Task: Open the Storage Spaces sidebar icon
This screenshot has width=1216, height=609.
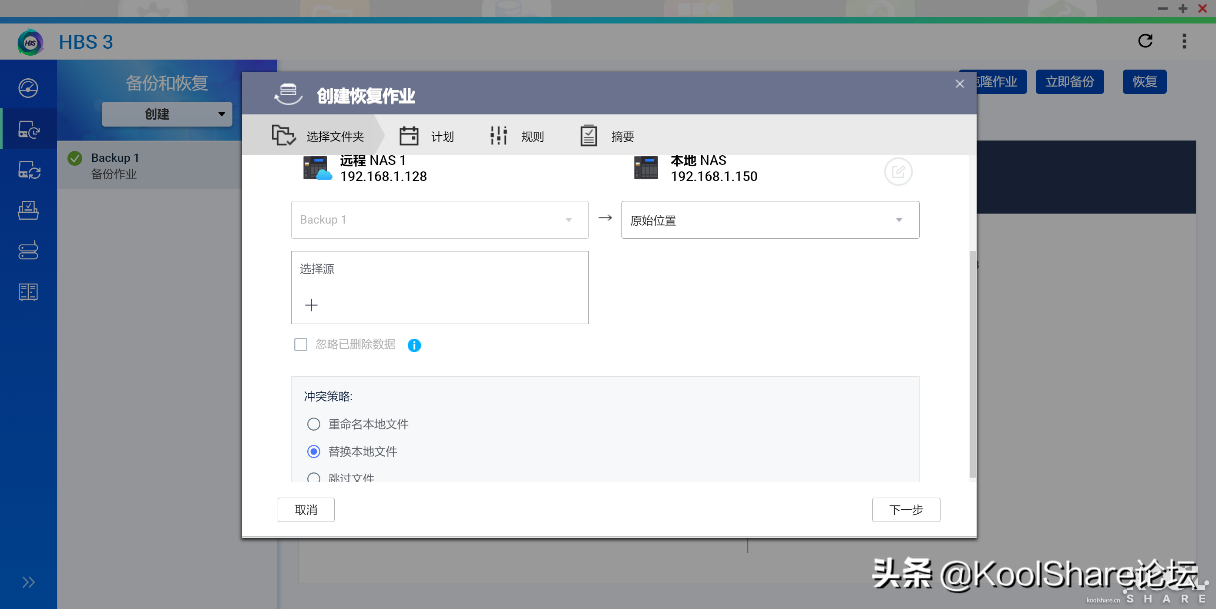Action: (28, 251)
